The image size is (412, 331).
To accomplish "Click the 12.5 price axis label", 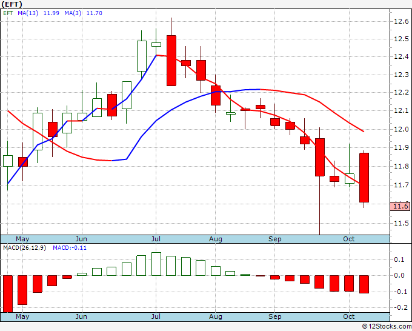I will point(401,39).
